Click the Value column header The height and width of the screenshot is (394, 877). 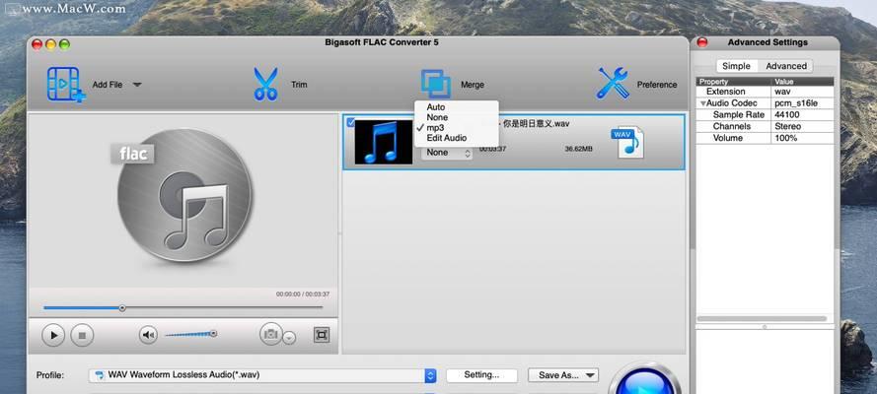tap(803, 82)
